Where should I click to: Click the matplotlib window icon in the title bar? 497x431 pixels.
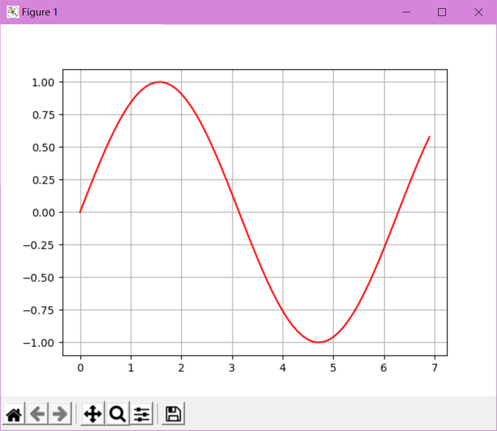(13, 12)
